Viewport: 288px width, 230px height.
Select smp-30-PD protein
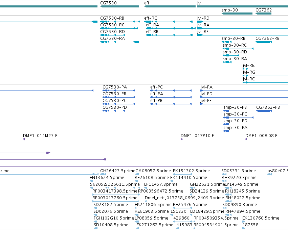pos(226,124)
